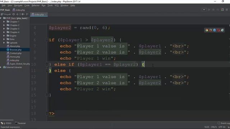Viewport: 230px width, 129px height.
Task: Expand the Chapter-2 folder arrow
Action: (x=4, y=25)
